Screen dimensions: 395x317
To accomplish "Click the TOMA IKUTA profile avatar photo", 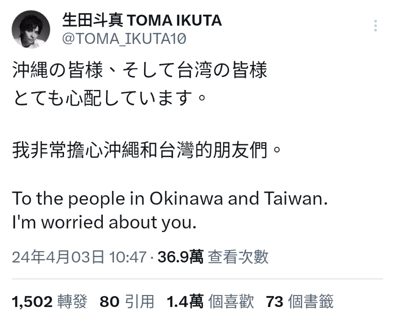I will pyautogui.click(x=31, y=29).
